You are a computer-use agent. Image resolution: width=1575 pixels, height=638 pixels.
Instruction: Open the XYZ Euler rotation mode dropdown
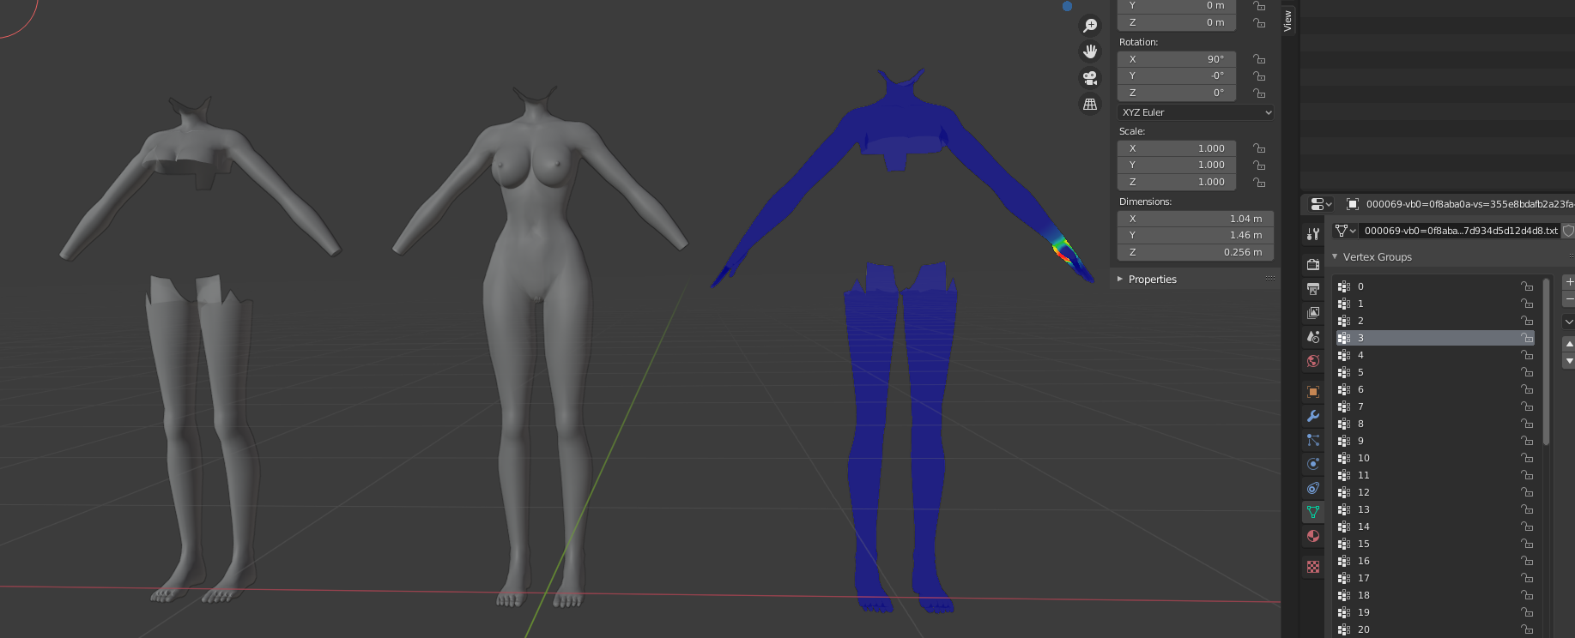(x=1196, y=112)
